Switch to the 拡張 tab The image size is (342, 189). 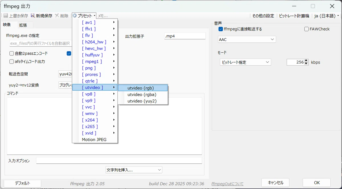[x=23, y=25]
